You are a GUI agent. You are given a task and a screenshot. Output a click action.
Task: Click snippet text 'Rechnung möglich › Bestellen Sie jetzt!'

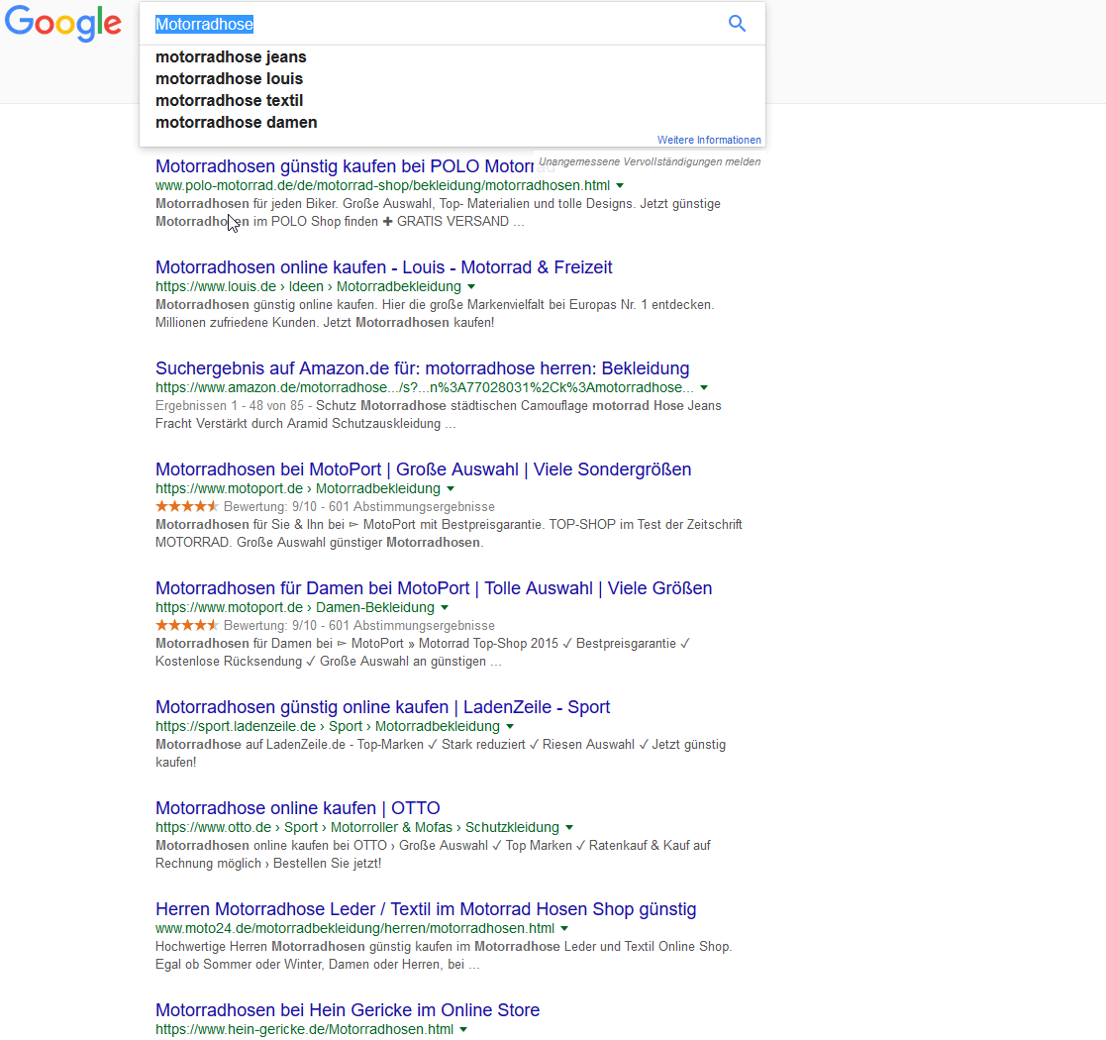click(268, 863)
